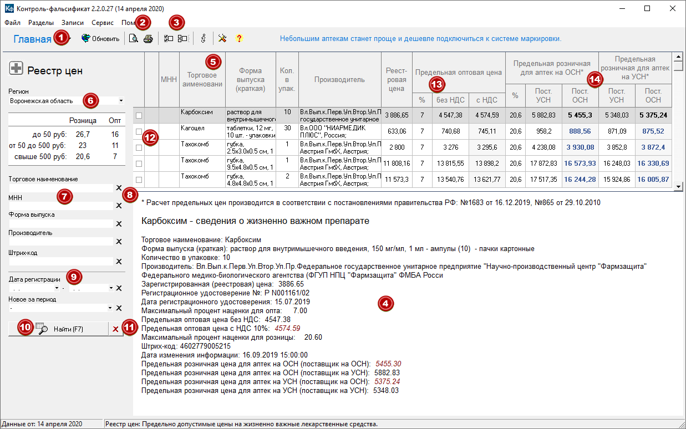Open the Записи menu
This screenshot has height=429, width=686.
[73, 23]
